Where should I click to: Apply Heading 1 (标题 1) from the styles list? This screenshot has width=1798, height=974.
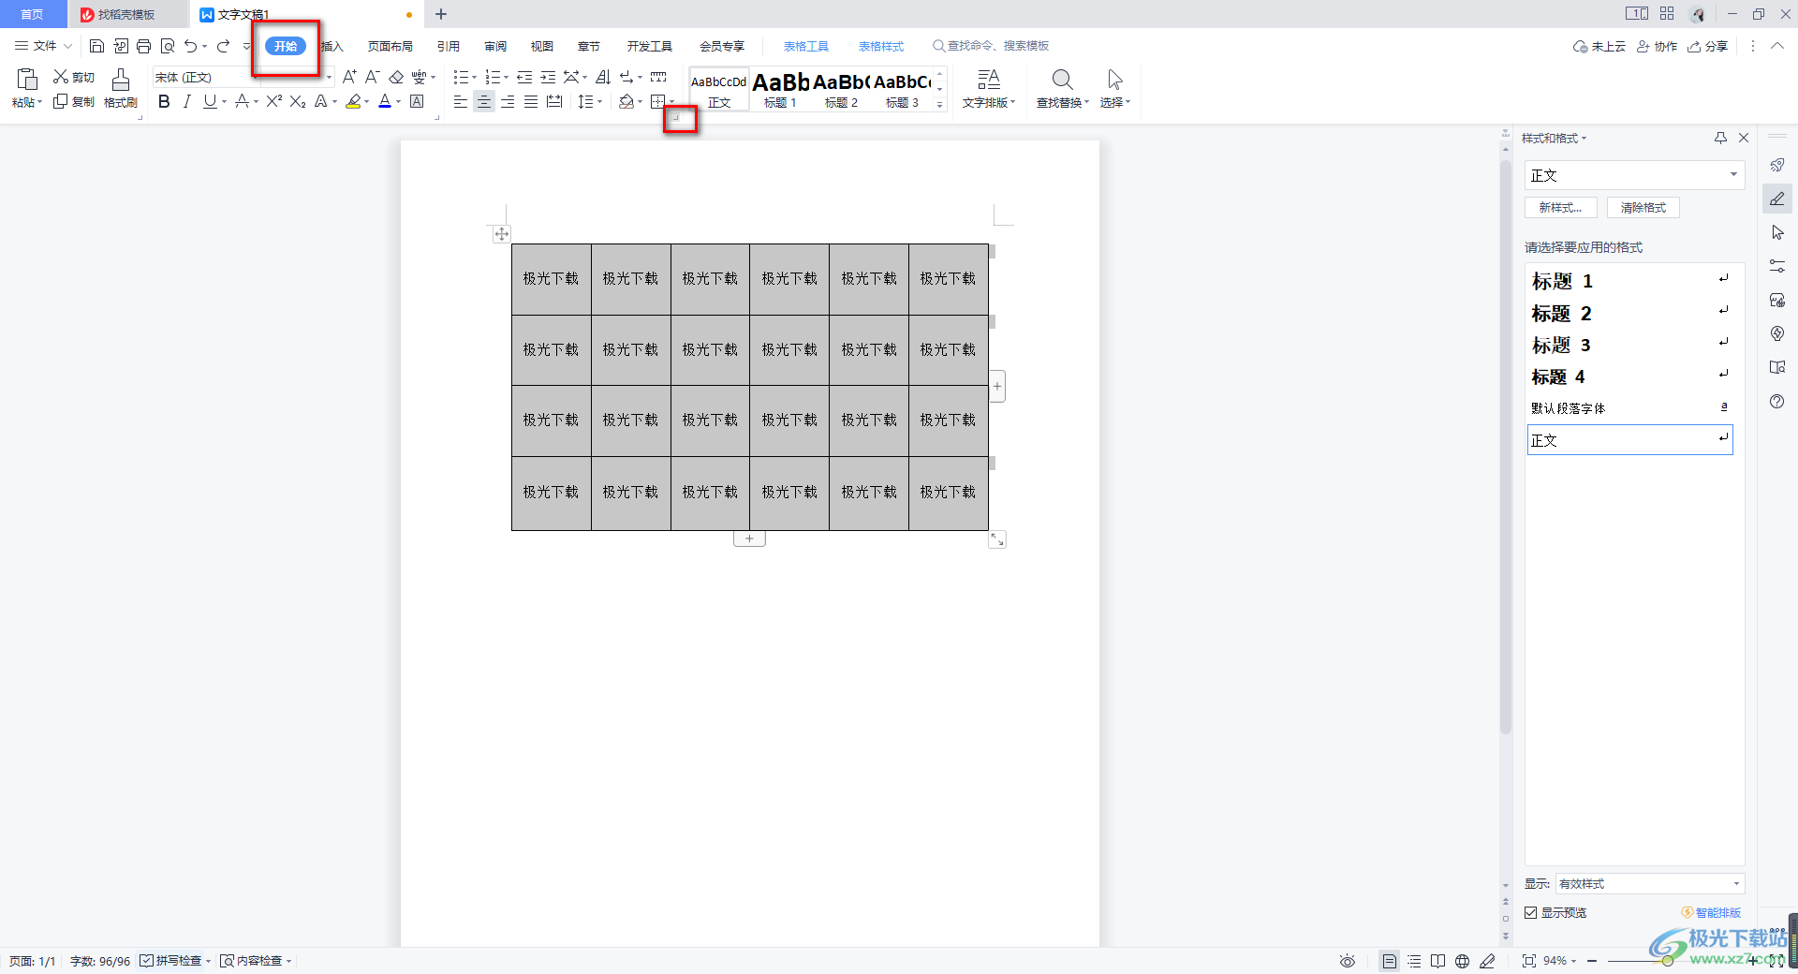(1630, 281)
